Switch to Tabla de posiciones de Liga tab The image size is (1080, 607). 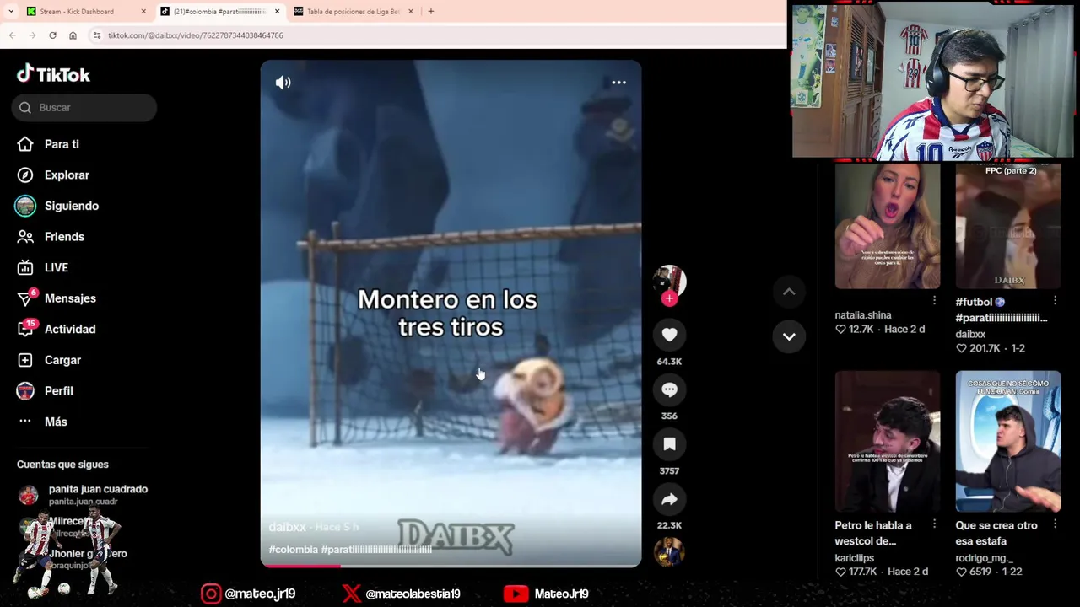tap(353, 12)
